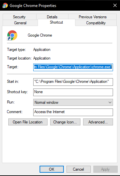Image resolution: width=120 pixels, height=176 pixels.
Task: Click the Change Icon button
Action: coord(65,122)
